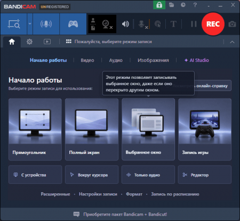The height and width of the screenshot is (221, 240).
Task: Select the screen rectangle recording mode icon
Action: 14,24
